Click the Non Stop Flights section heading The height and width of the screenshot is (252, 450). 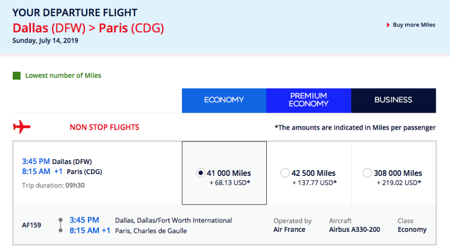[x=104, y=128]
